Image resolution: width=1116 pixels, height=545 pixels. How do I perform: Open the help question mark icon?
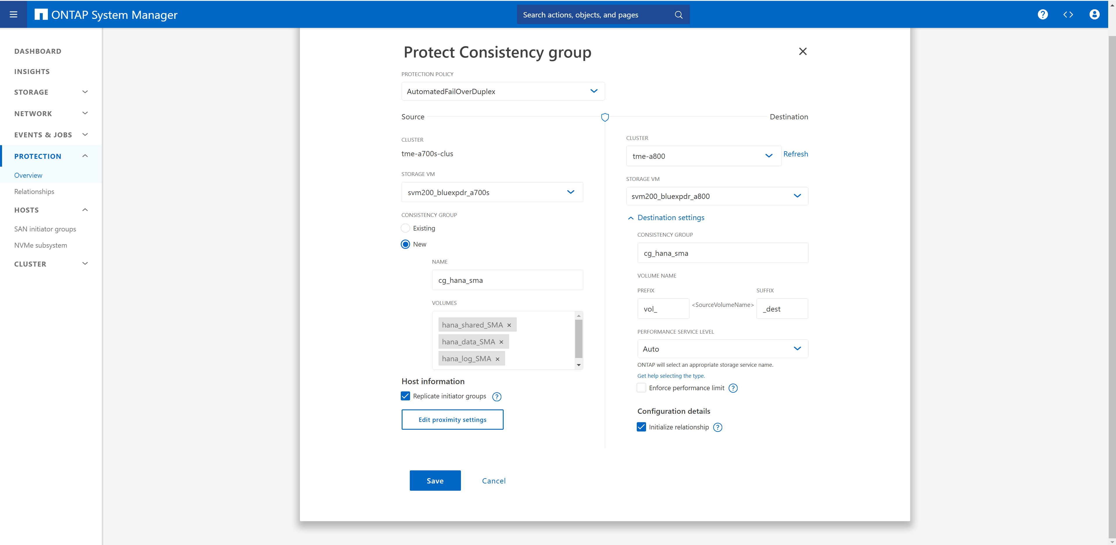(x=1043, y=15)
